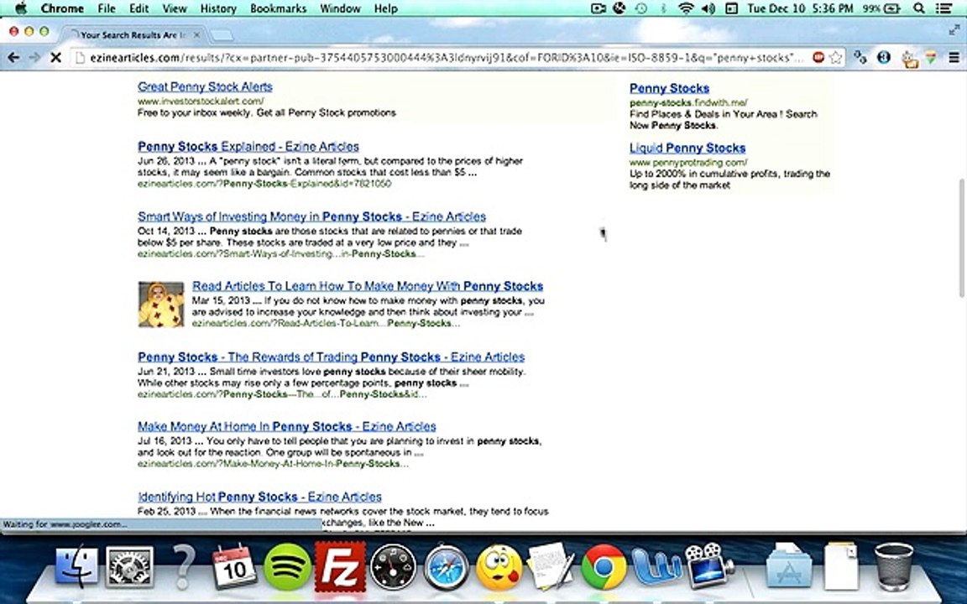967x604 pixels.
Task: Open the Bookmarks menu
Action: [278, 8]
